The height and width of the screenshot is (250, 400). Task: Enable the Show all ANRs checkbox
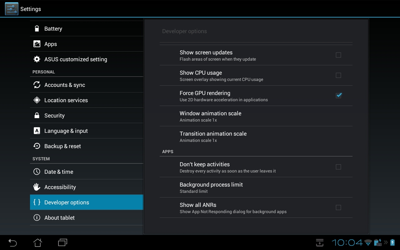click(338, 207)
